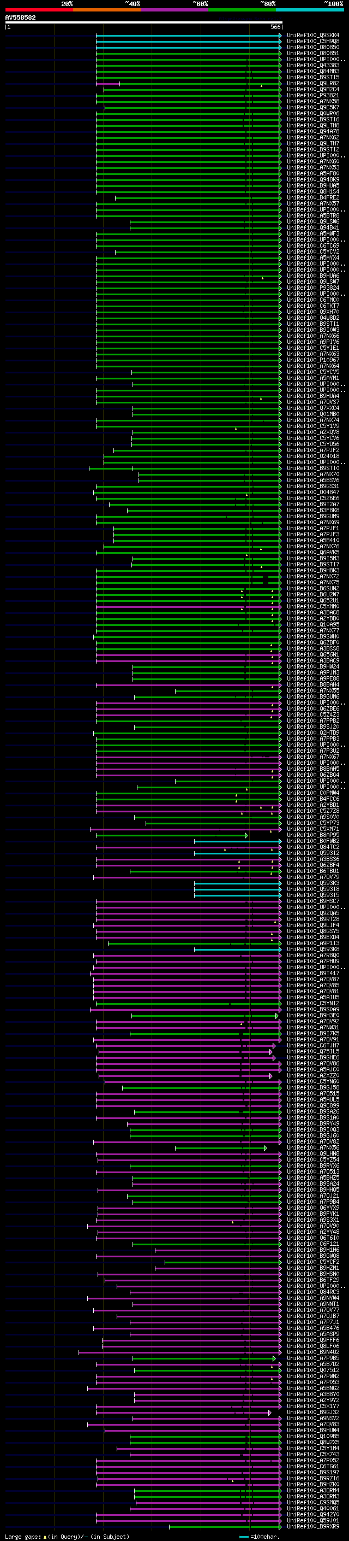Click the orange ~40% identity legend segment
The image size is (349, 1541).
(x=107, y=10)
